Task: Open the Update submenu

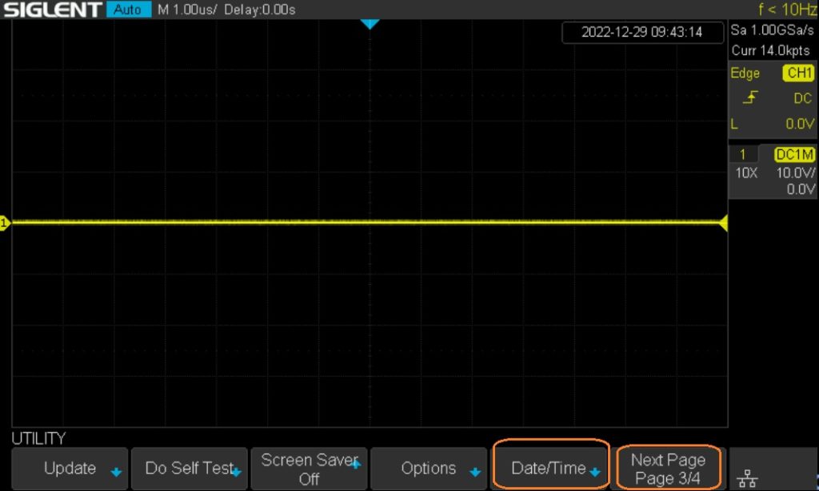Action: pos(70,469)
